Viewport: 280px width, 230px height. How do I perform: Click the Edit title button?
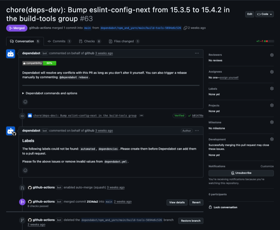pyautogui.click(x=249, y=14)
